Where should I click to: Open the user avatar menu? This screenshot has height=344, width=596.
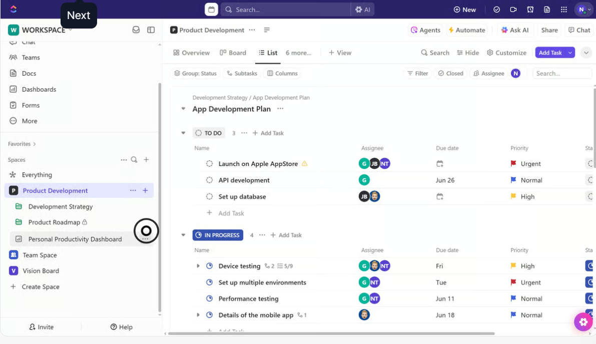(x=583, y=10)
